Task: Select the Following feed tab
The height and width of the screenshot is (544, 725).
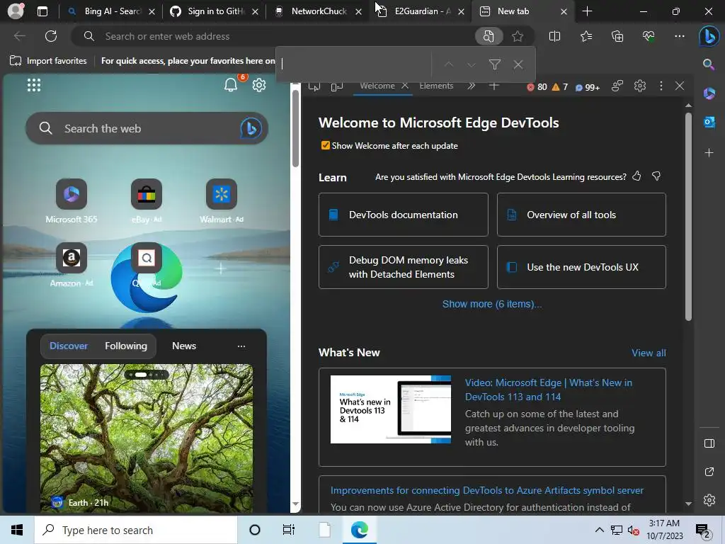Action: [126, 346]
